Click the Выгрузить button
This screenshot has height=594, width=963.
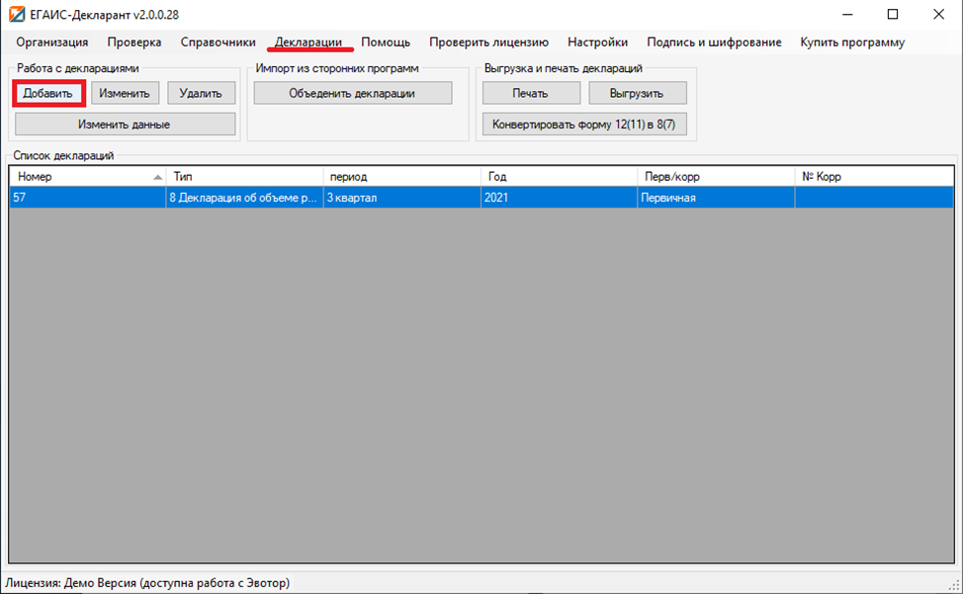637,93
